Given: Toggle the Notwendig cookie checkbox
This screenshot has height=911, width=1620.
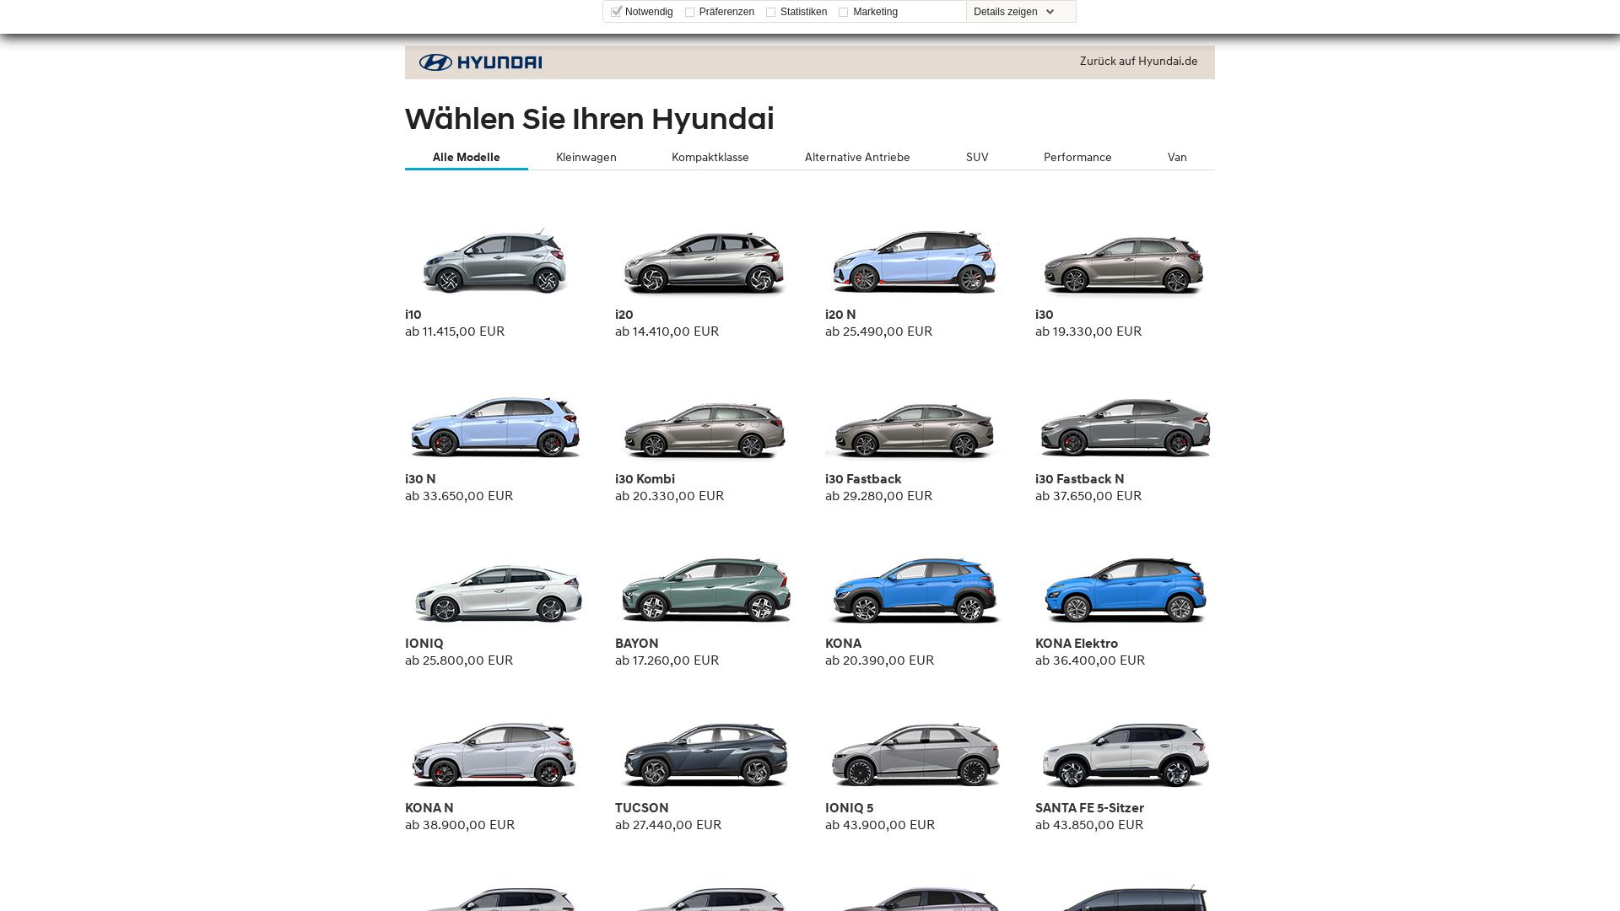Looking at the screenshot, I should pyautogui.click(x=616, y=12).
